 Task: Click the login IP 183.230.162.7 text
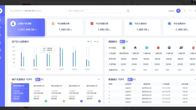click(30, 11)
